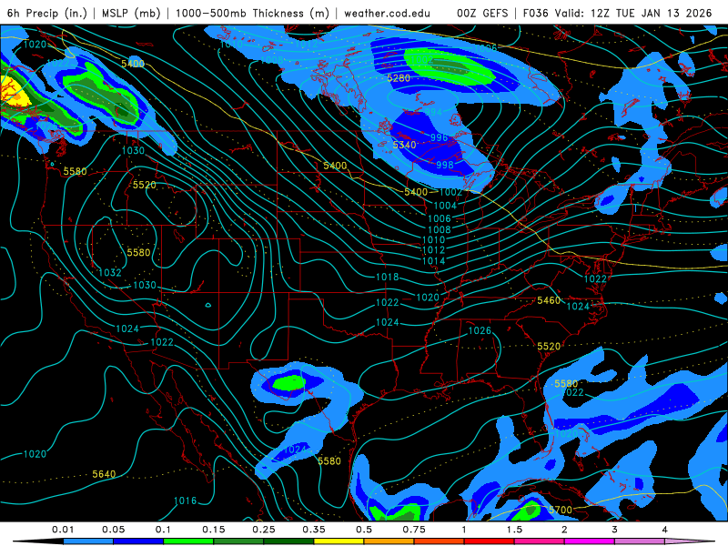Screen dimensions: 728x546
Task: Click the dark green 0.25–0.35 legend swatch
Action: tap(288, 541)
